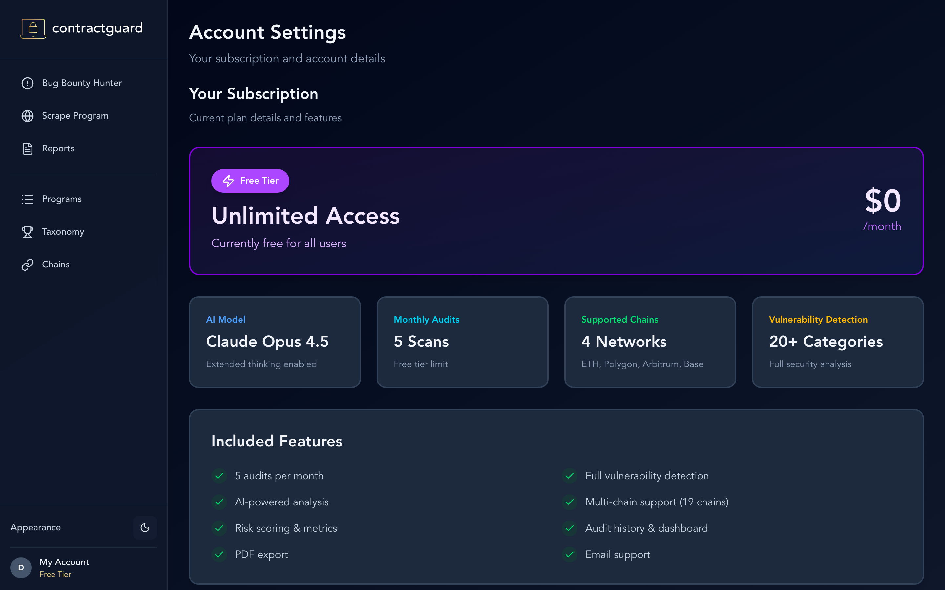Image resolution: width=945 pixels, height=590 pixels.
Task: Click the checkmark beside Risk scoring & metrics
Action: [219, 528]
